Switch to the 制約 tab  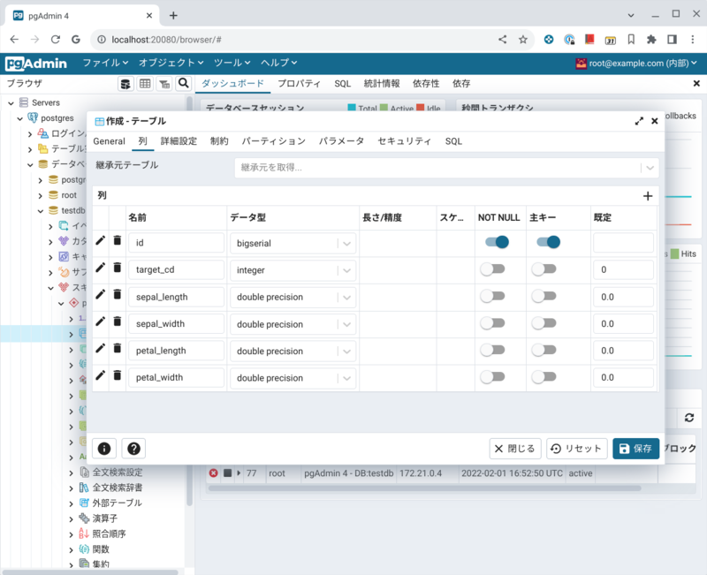click(x=219, y=141)
